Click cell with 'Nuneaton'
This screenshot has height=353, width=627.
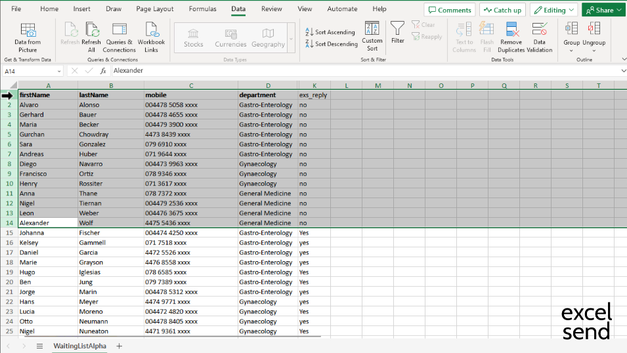(x=111, y=331)
